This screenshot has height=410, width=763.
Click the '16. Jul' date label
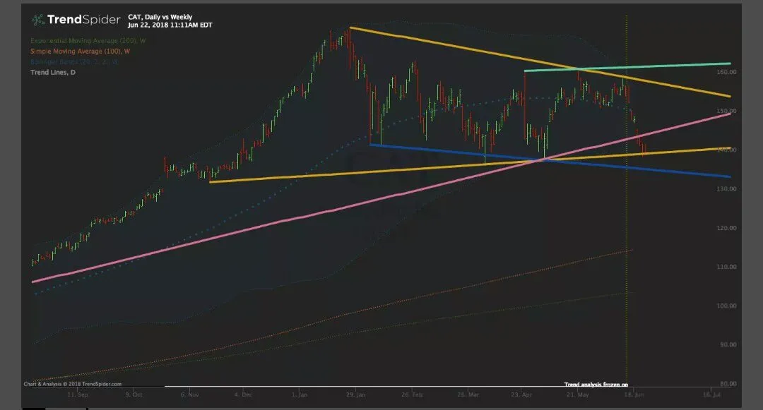pyautogui.click(x=711, y=394)
